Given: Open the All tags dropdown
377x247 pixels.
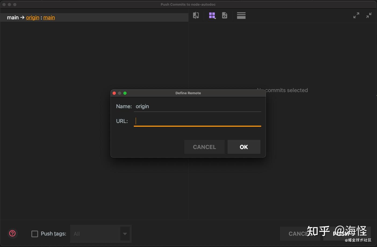Looking at the screenshot, I should [125, 234].
